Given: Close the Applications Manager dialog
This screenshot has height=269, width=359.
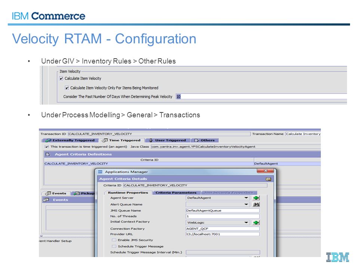Looking at the screenshot, I should [x=266, y=171].
